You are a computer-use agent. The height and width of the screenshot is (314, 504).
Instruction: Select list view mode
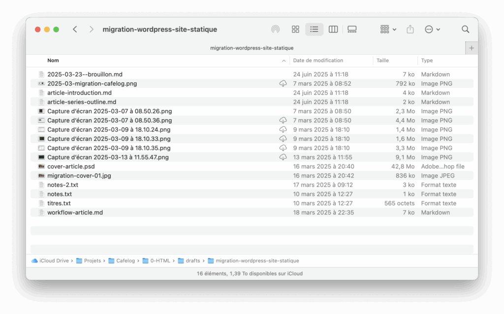(x=314, y=30)
